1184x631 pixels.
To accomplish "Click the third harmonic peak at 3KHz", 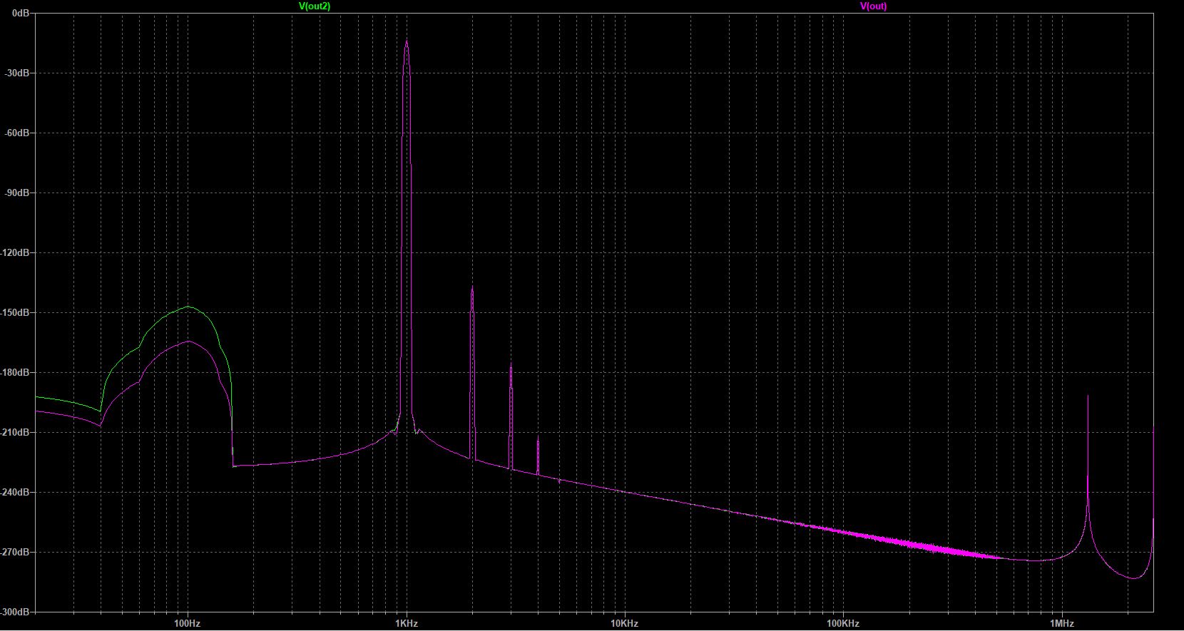I will (x=511, y=364).
